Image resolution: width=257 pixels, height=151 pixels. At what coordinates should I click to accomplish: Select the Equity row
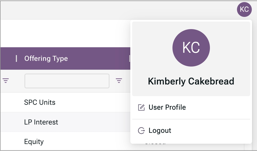34,142
